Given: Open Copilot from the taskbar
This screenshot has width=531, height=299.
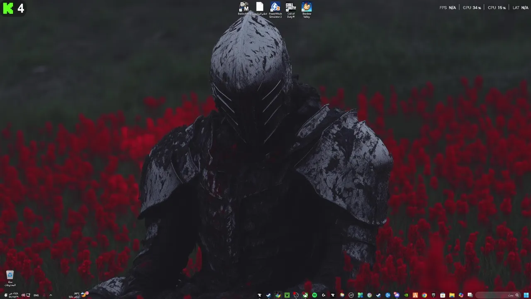Looking at the screenshot, I should click(x=461, y=295).
